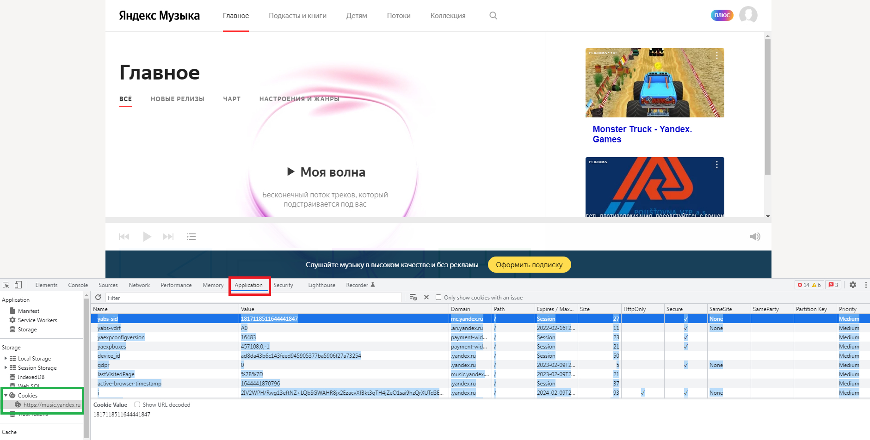The height and width of the screenshot is (440, 870).
Task: Select the https://music.yandex.ru cookies entry
Action: click(x=52, y=405)
